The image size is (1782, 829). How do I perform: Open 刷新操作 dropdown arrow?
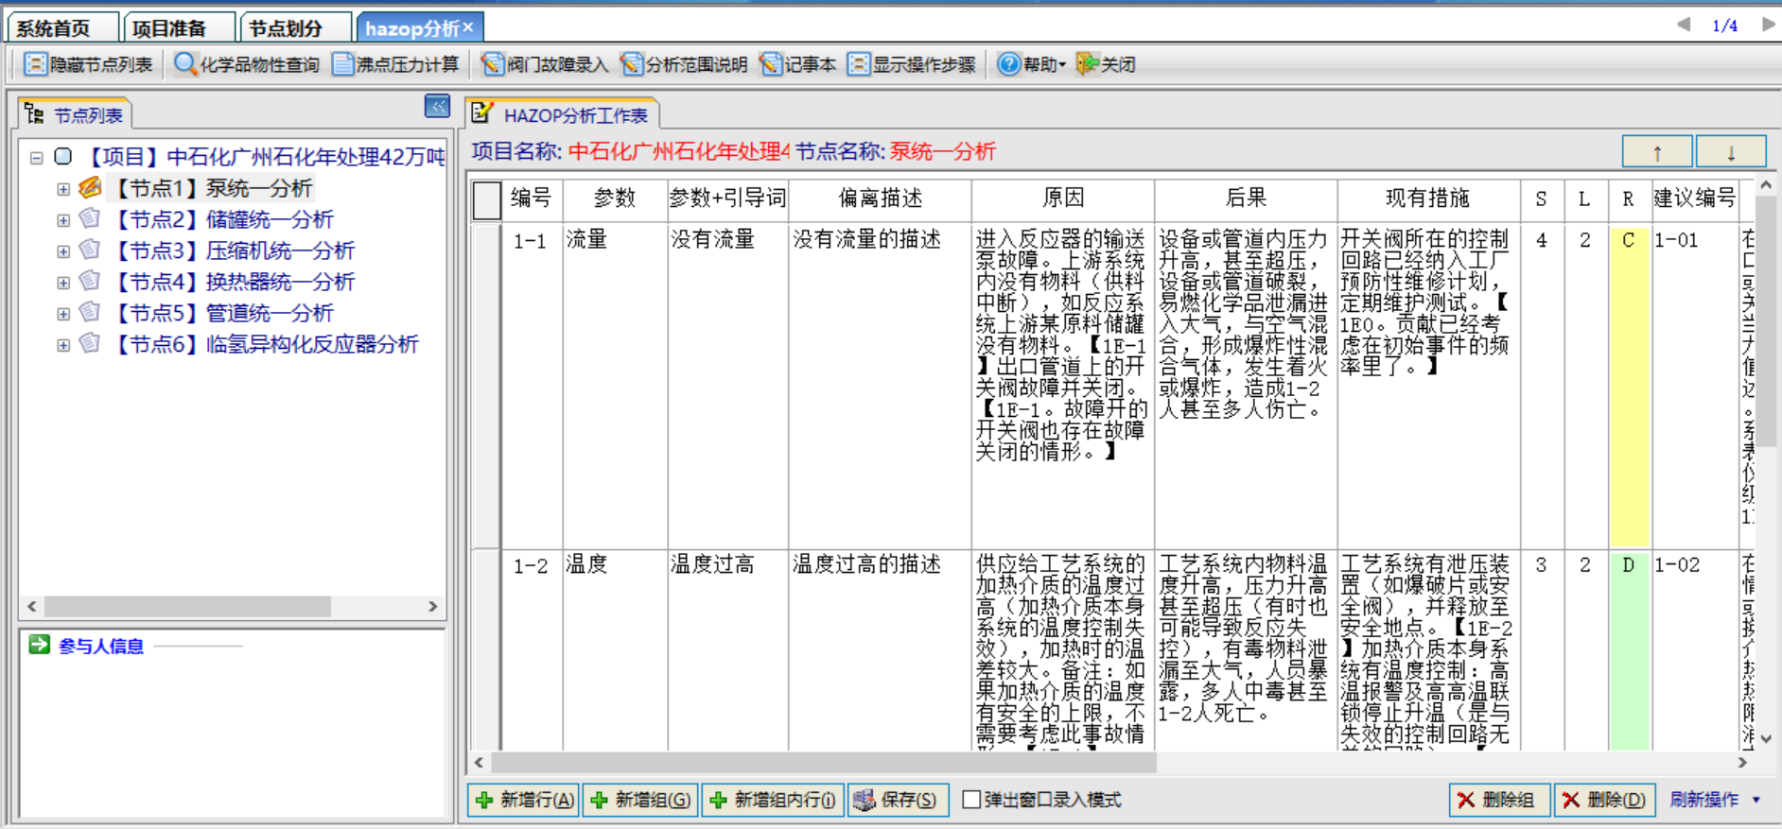click(1756, 800)
